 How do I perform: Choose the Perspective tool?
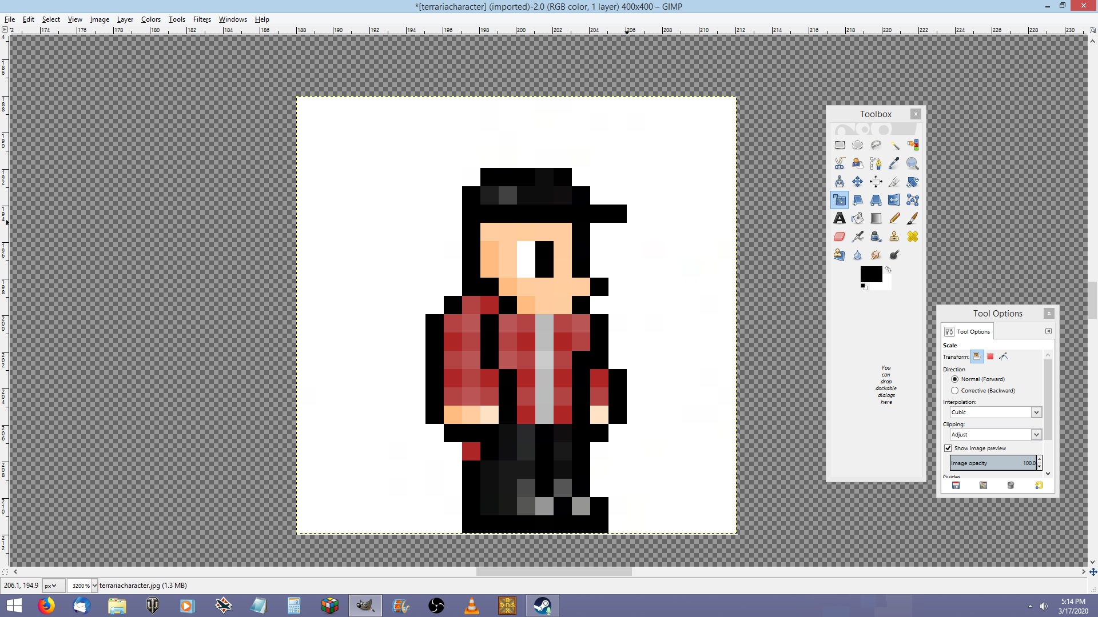(876, 200)
